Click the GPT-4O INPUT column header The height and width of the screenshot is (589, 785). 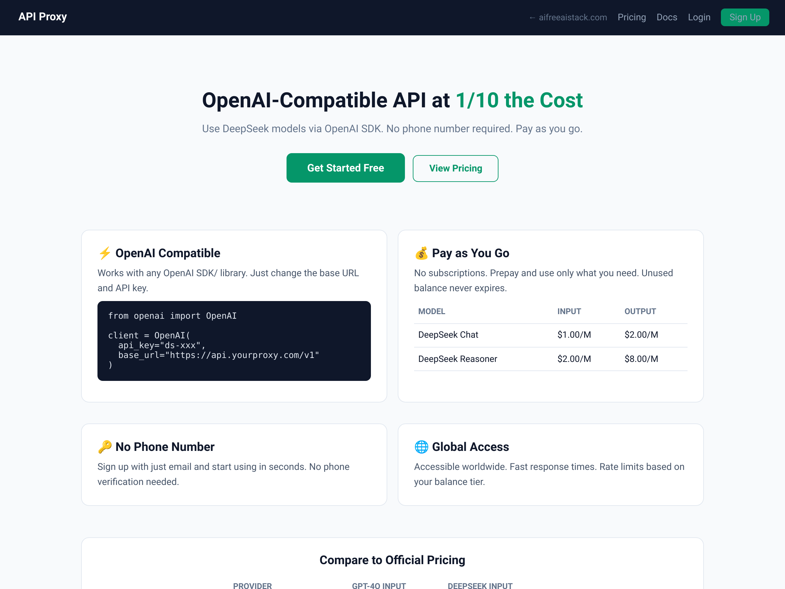tap(379, 585)
